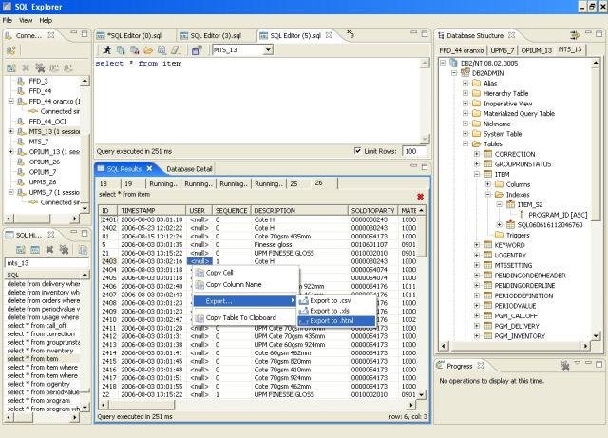Open the MTS_13 session dropdown
The image size is (608, 438).
pos(268,50)
